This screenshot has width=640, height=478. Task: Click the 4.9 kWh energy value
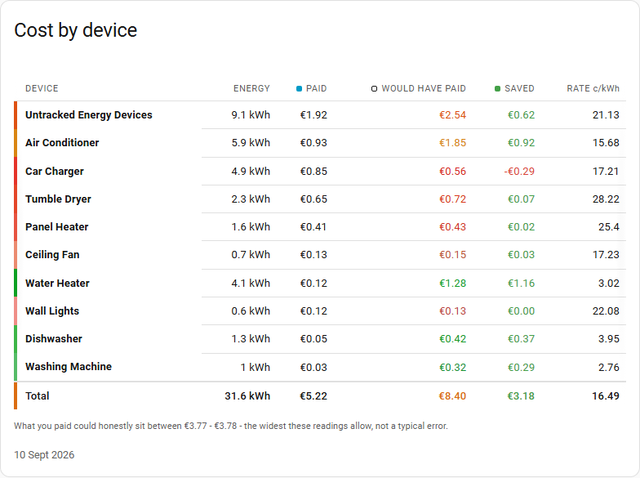point(251,172)
